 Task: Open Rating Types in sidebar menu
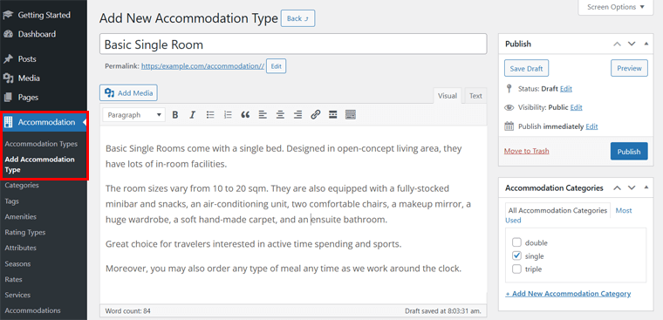click(x=25, y=232)
